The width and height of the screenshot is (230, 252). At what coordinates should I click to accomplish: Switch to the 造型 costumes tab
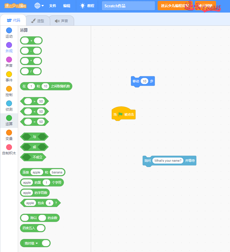pos(38,21)
